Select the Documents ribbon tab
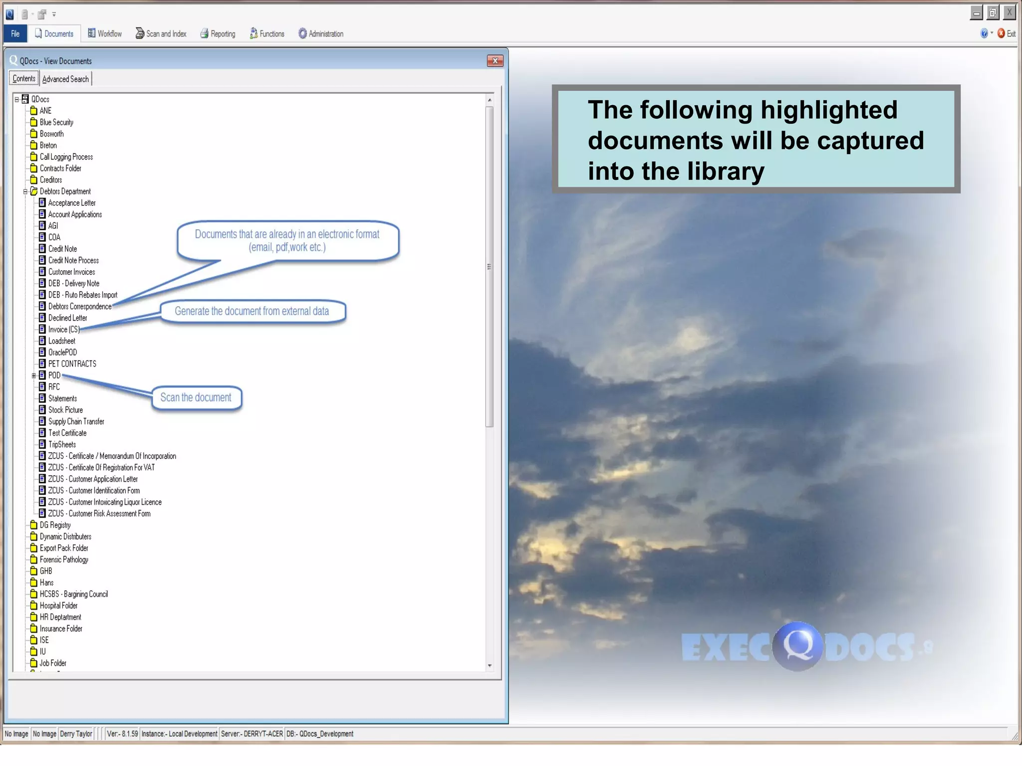1022x766 pixels. tap(54, 33)
